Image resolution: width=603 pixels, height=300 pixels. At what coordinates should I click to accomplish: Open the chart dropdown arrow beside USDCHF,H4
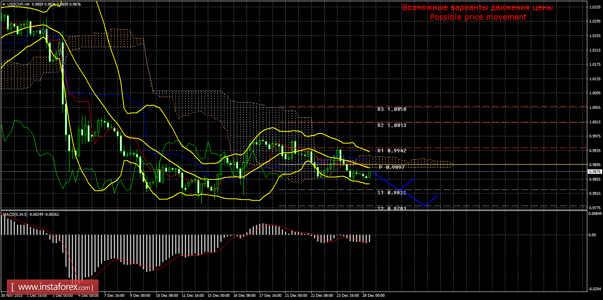[4, 4]
